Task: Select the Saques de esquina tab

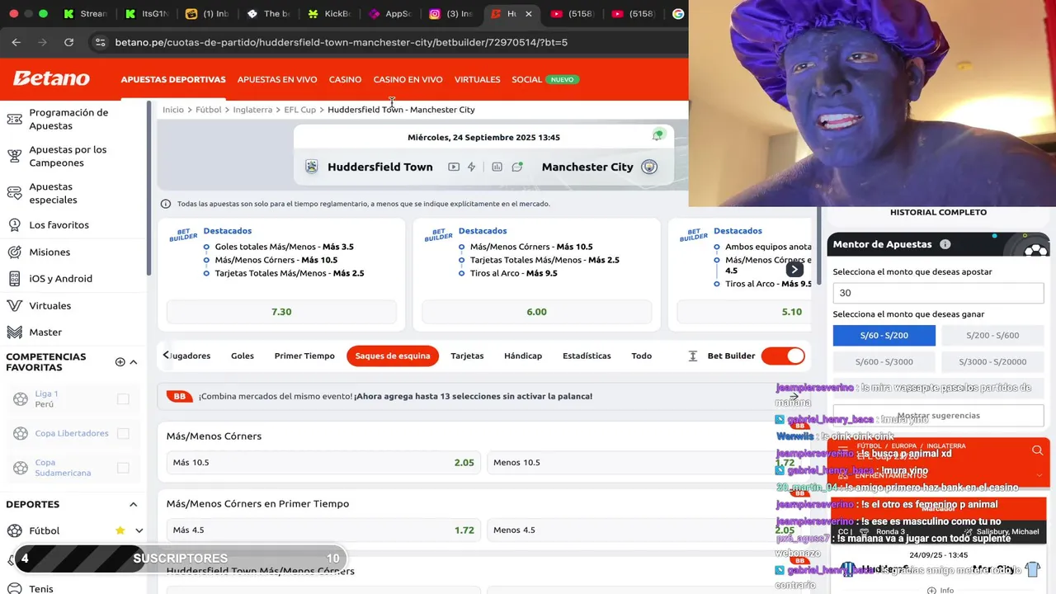Action: [393, 356]
